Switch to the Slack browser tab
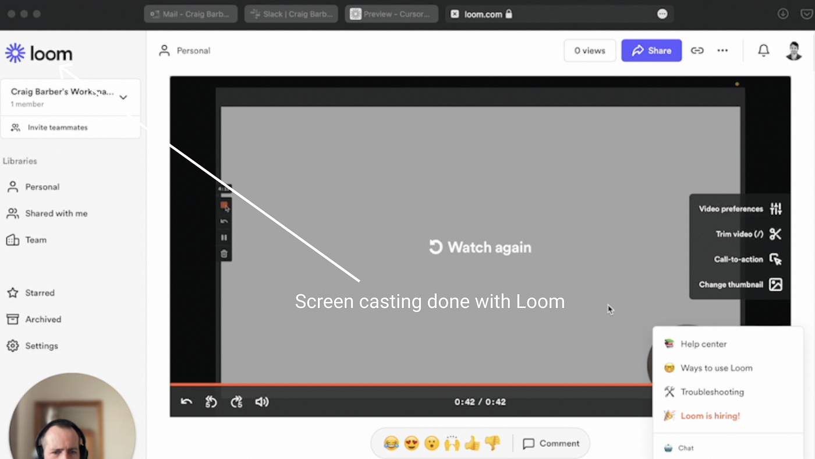 pos(291,14)
